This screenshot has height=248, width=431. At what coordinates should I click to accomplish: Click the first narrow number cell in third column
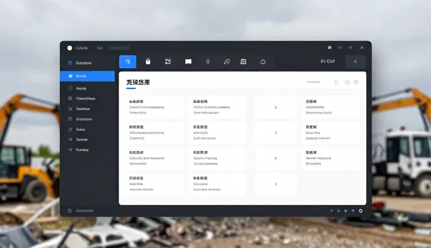pyautogui.click(x=275, y=107)
